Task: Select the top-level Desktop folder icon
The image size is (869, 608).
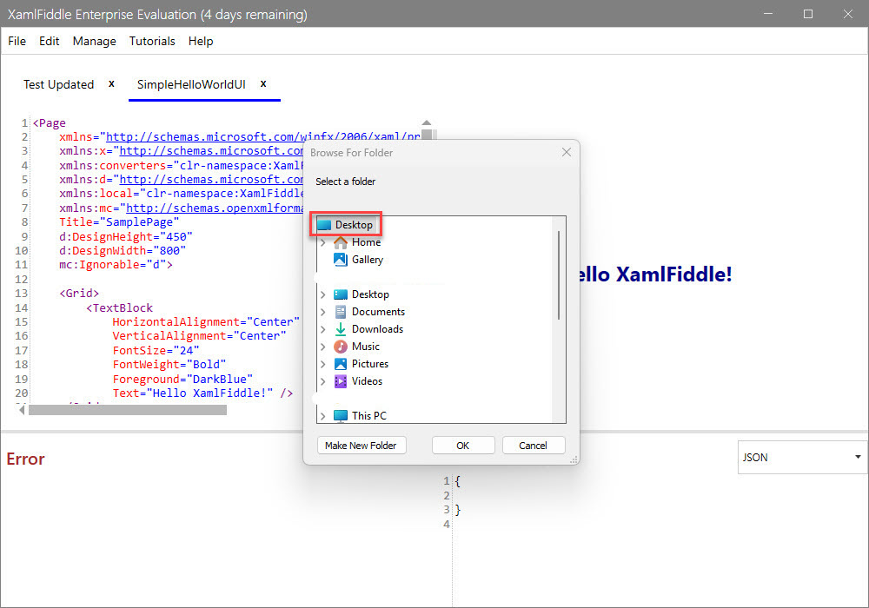Action: (x=324, y=225)
